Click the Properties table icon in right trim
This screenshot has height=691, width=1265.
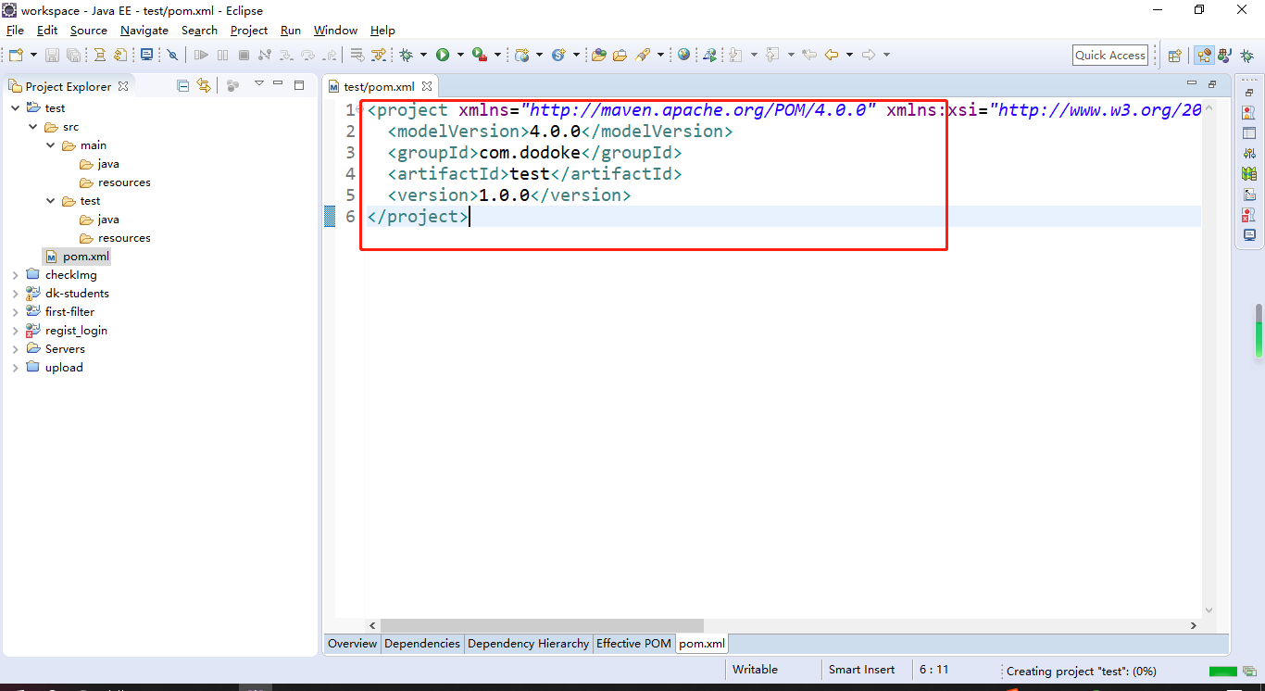coord(1249,133)
